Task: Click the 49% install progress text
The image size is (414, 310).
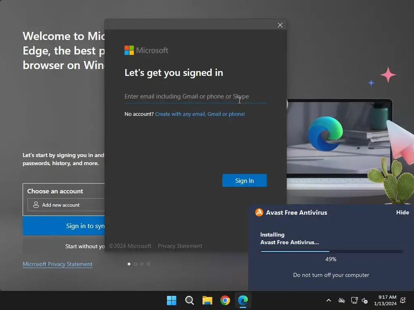Action: pos(331,260)
